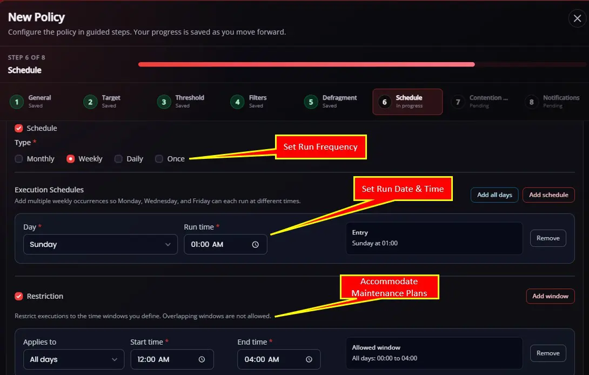Edit the Run time field
The width and height of the screenshot is (589, 375).
[225, 244]
